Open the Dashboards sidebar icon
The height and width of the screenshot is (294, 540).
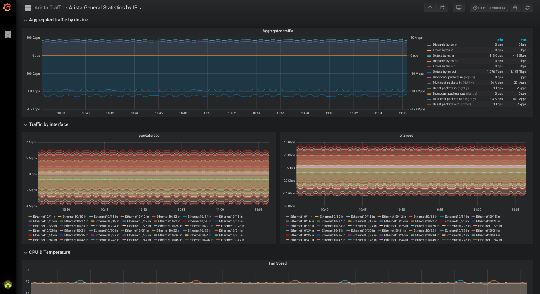[x=8, y=34]
